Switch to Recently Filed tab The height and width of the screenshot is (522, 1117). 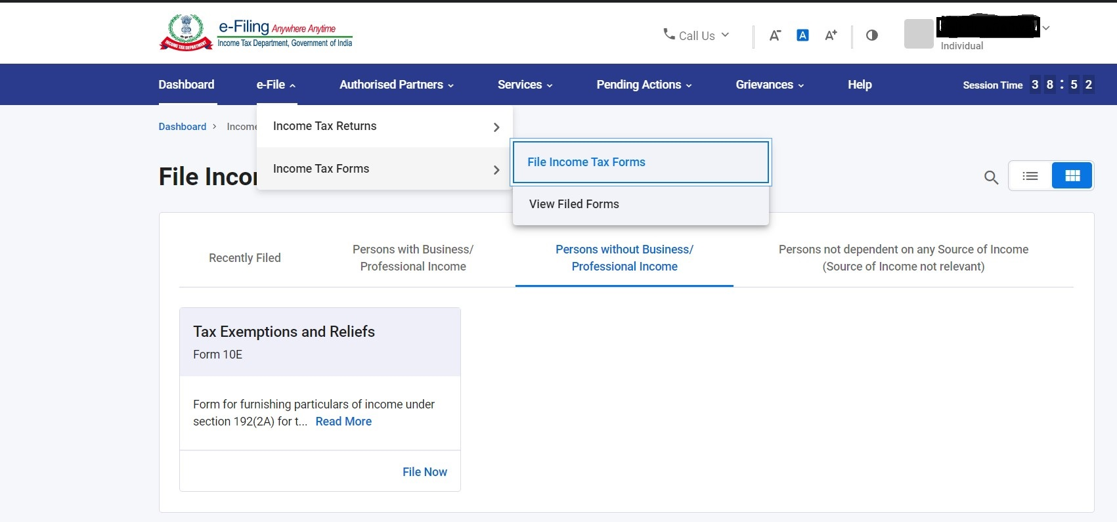244,258
